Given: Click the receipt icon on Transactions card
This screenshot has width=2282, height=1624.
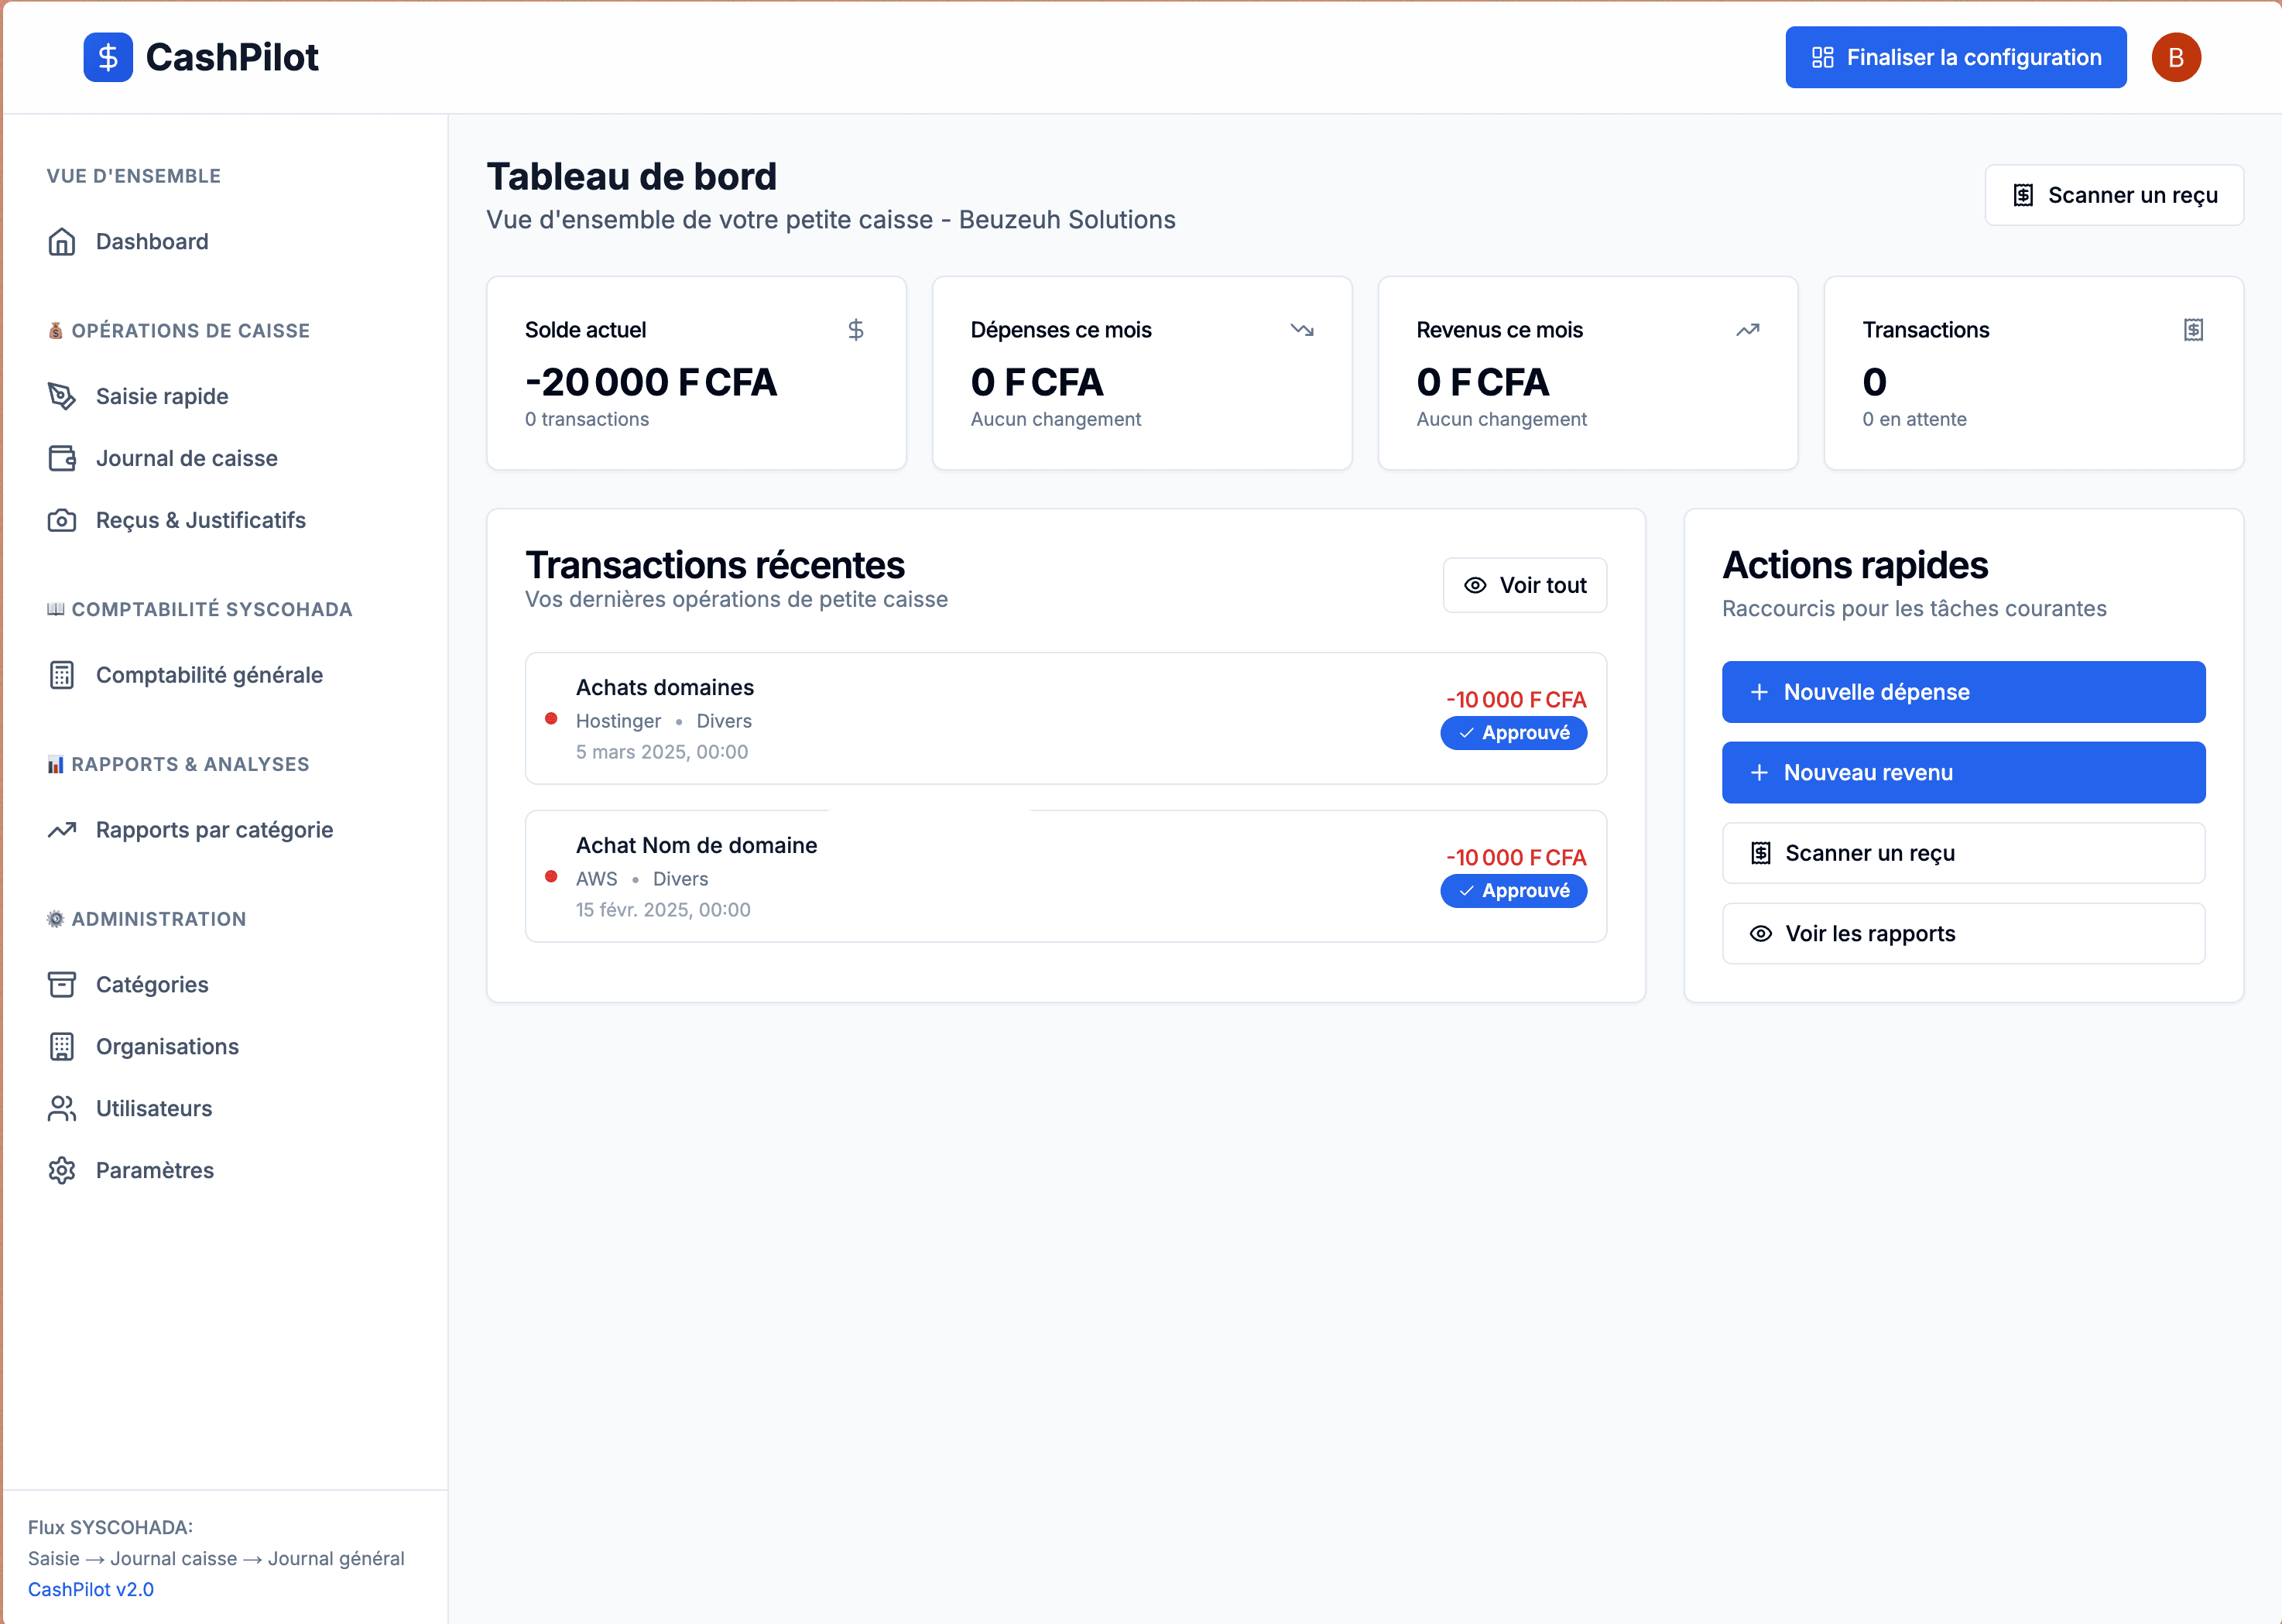Looking at the screenshot, I should (2194, 329).
